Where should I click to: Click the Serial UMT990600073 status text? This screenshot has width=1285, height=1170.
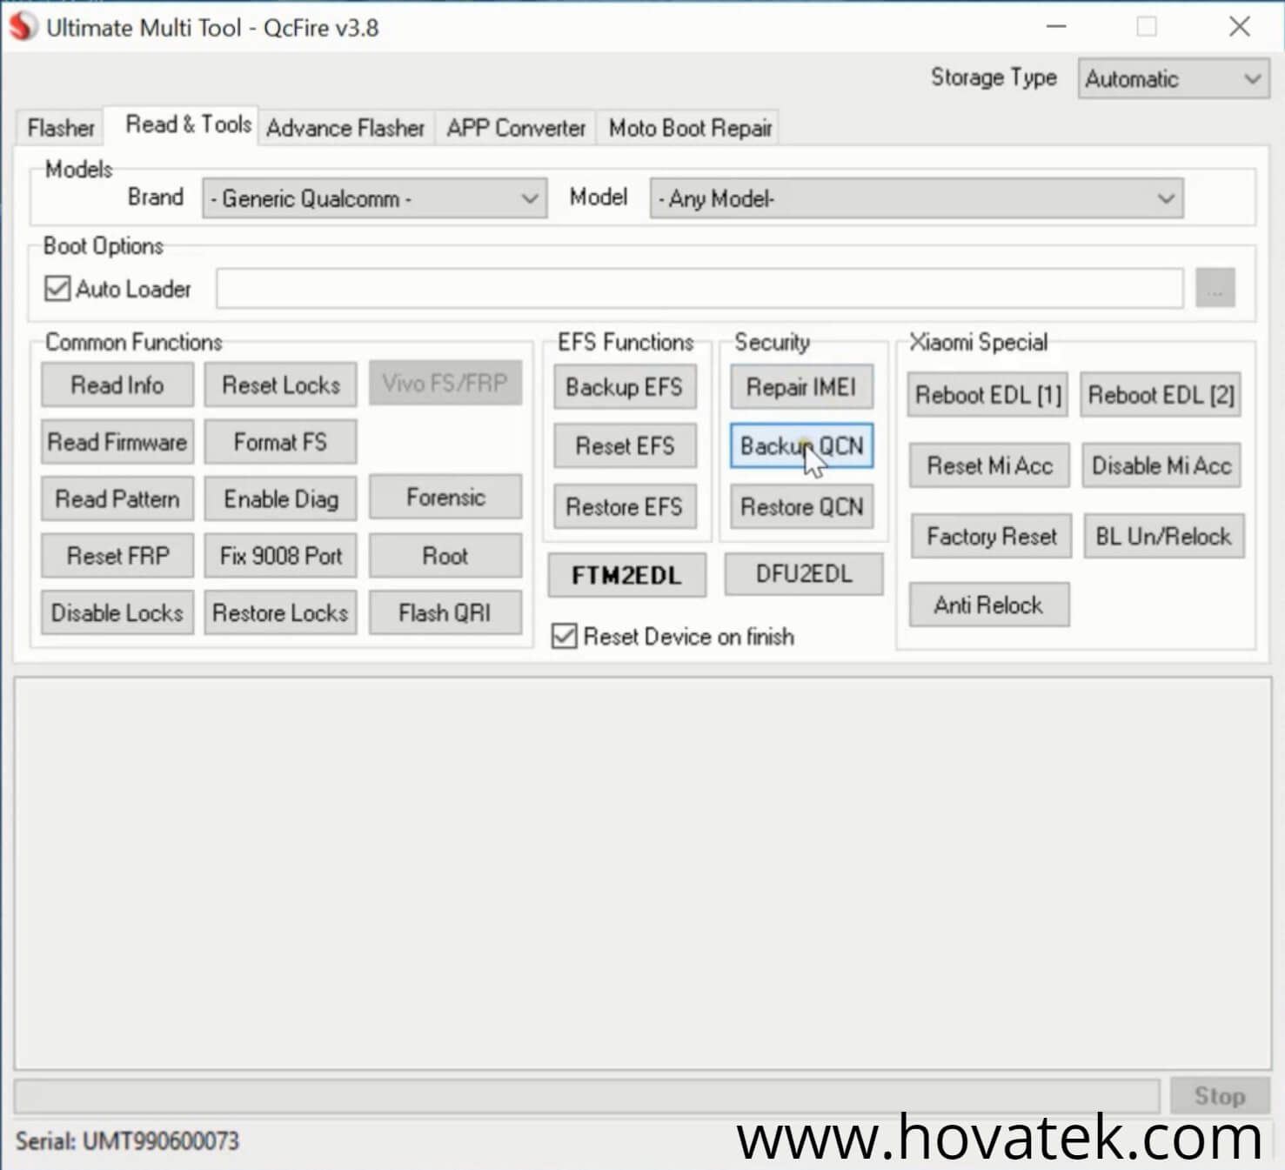(x=127, y=1140)
